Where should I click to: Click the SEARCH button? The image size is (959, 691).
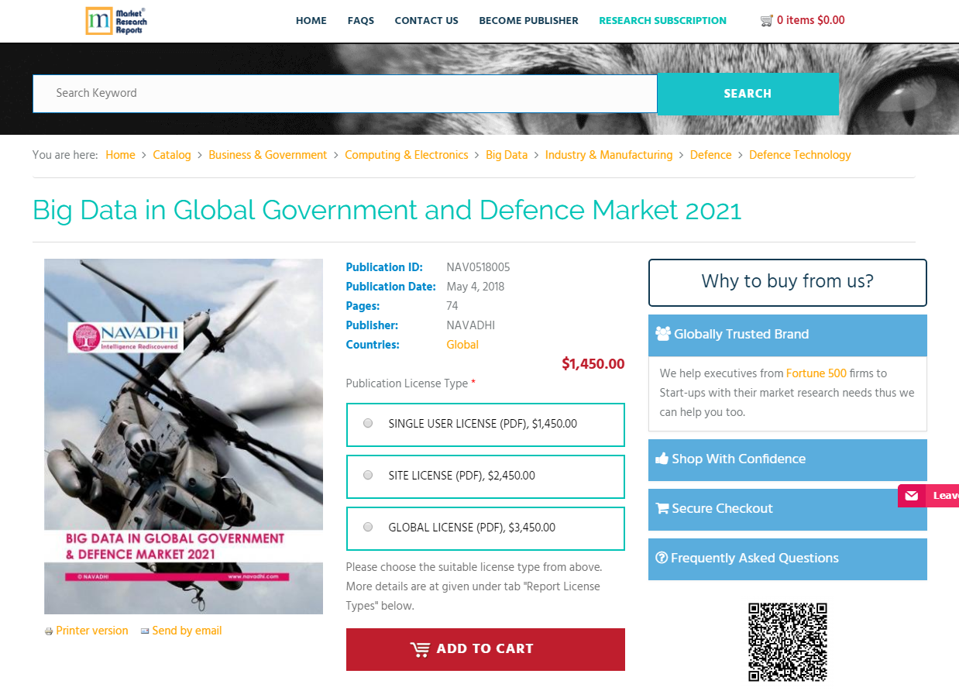(747, 93)
